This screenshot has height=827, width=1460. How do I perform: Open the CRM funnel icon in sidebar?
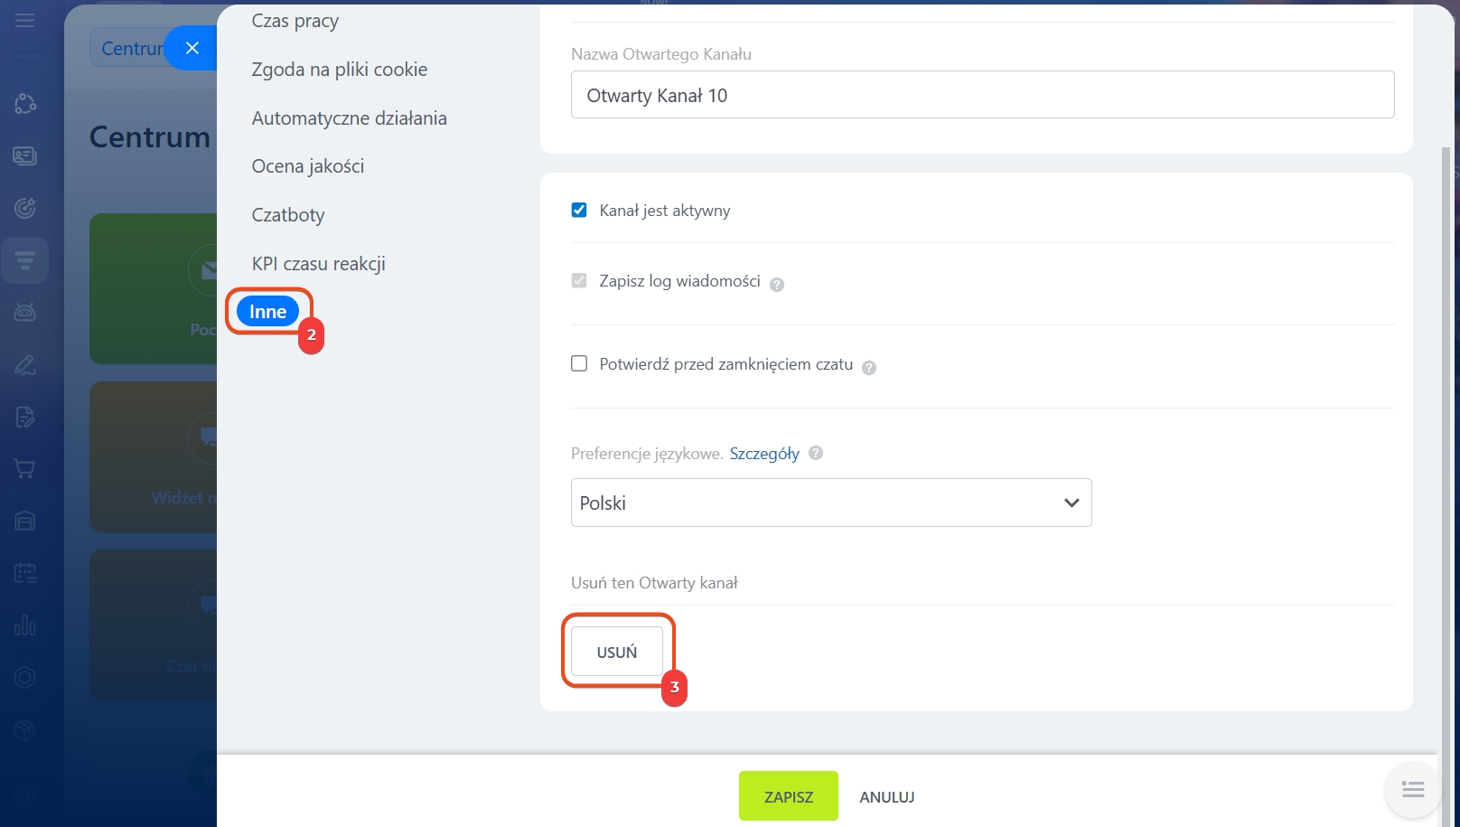click(x=24, y=261)
